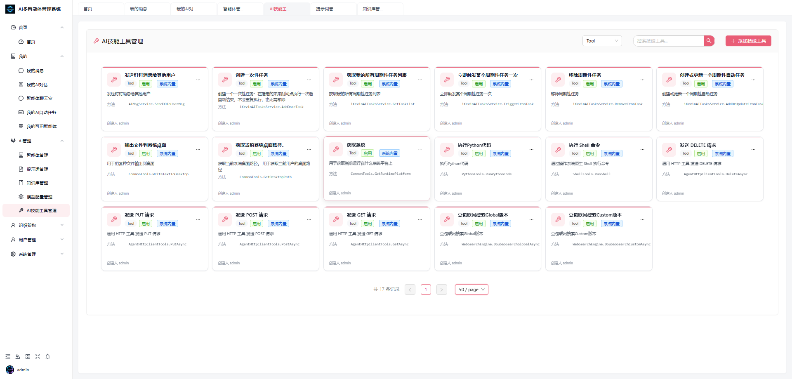
Task: Open the more options dots on 移除周期性任务 card
Action: click(642, 80)
